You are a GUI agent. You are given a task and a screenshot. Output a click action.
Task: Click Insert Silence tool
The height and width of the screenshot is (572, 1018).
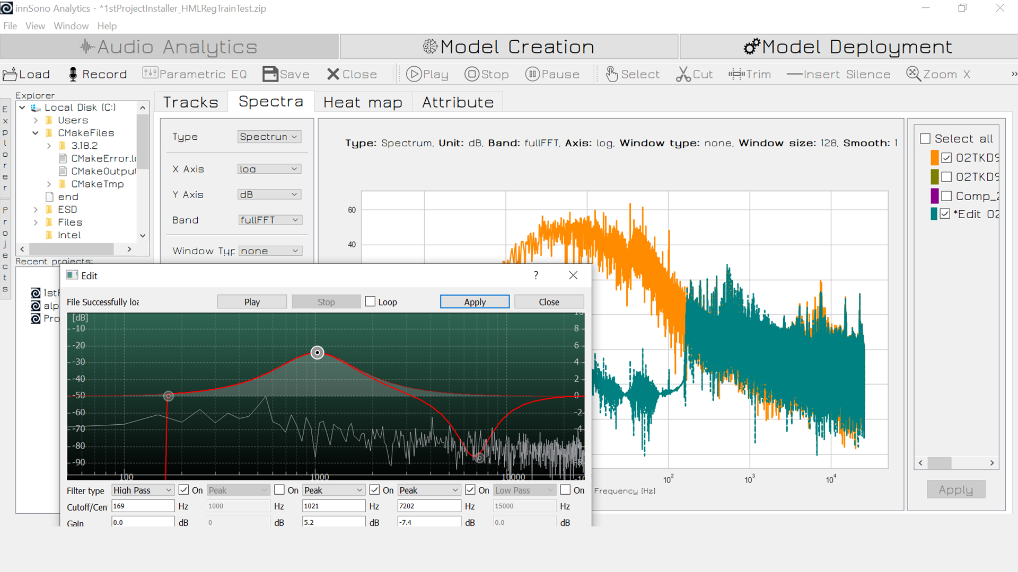pos(838,74)
